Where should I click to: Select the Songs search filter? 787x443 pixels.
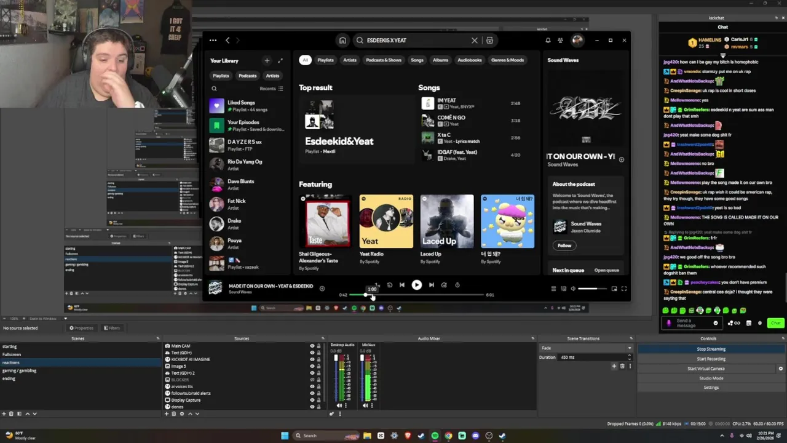(417, 60)
